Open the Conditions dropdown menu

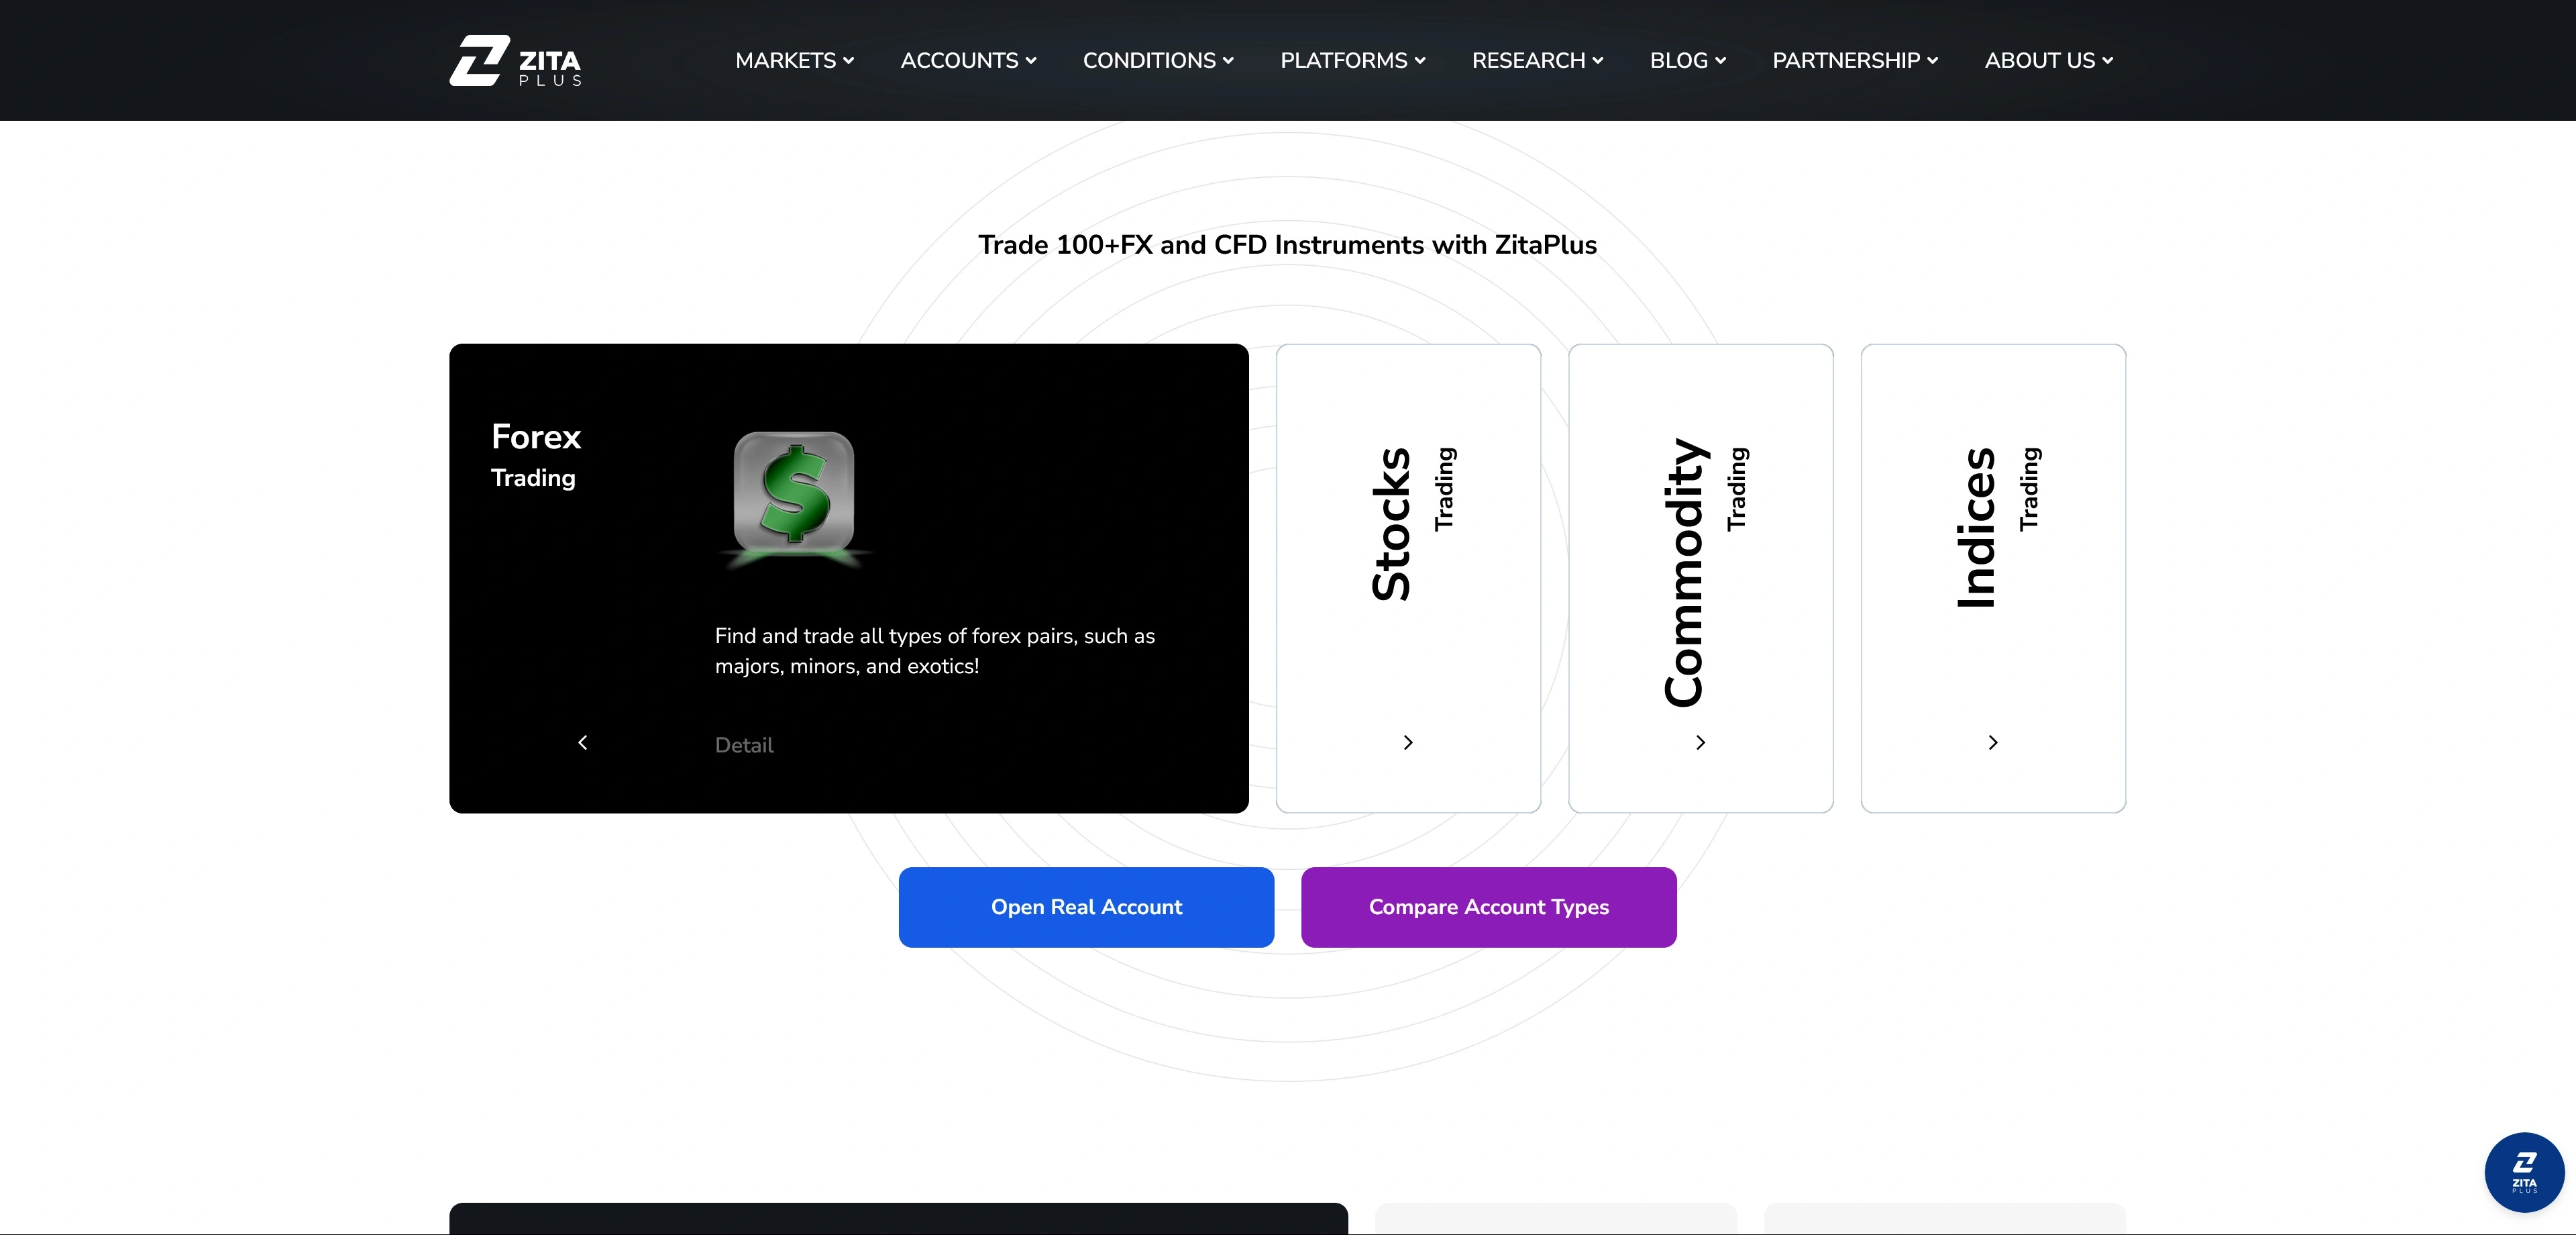point(1158,60)
